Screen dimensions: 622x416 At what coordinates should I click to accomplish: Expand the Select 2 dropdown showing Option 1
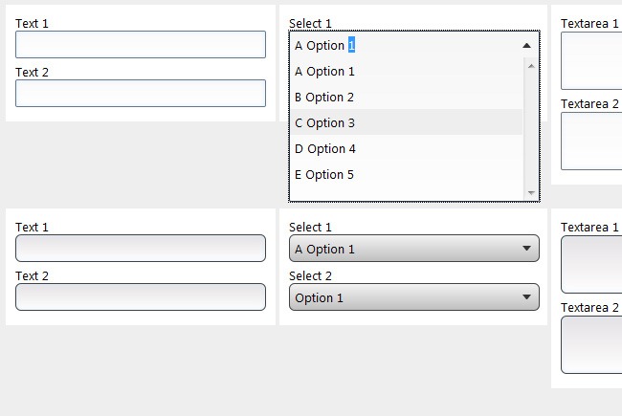(x=413, y=297)
